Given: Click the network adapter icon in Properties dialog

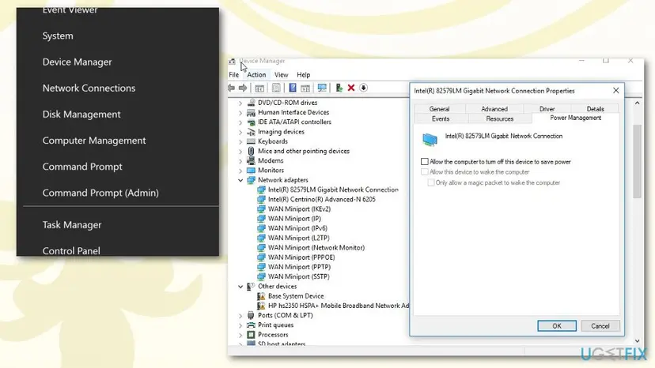Looking at the screenshot, I should [430, 139].
